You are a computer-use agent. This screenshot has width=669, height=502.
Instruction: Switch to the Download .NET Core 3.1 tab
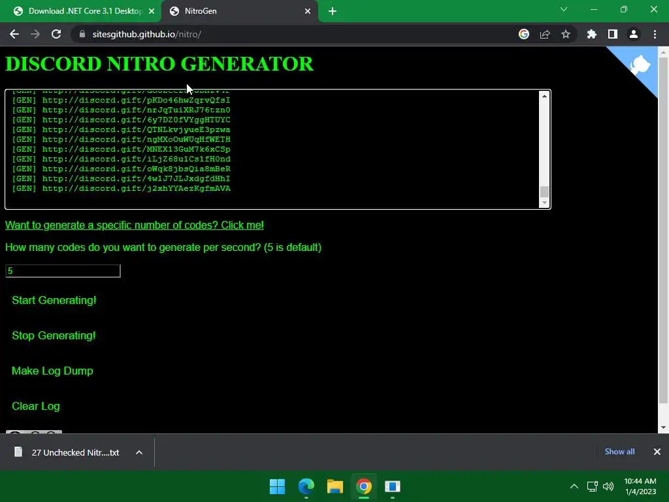point(81,11)
